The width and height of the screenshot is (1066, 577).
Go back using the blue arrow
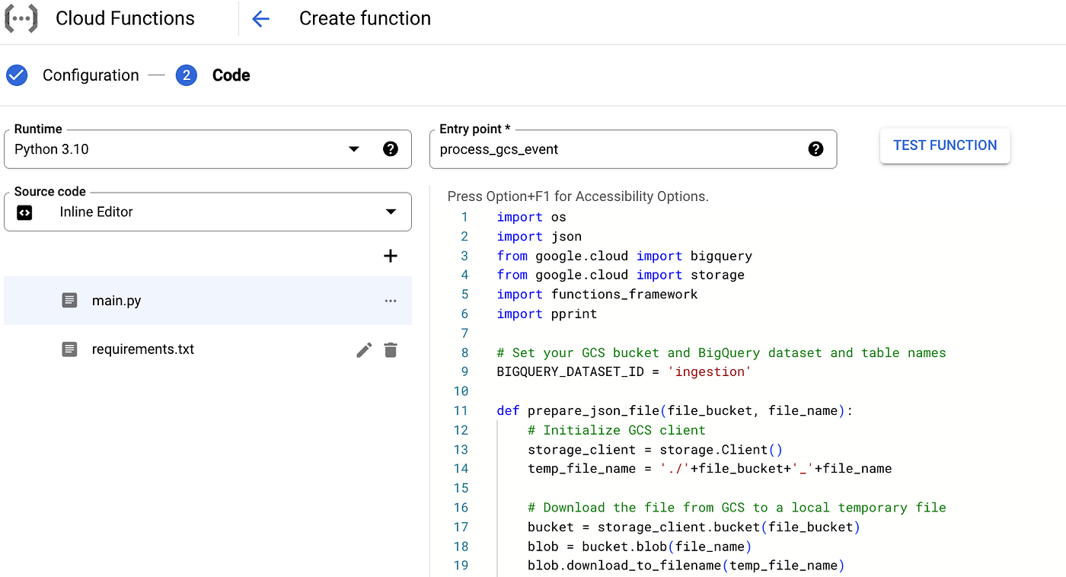coord(260,19)
